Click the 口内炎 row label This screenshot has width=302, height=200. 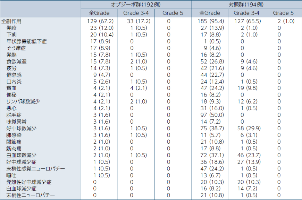coord(14,82)
